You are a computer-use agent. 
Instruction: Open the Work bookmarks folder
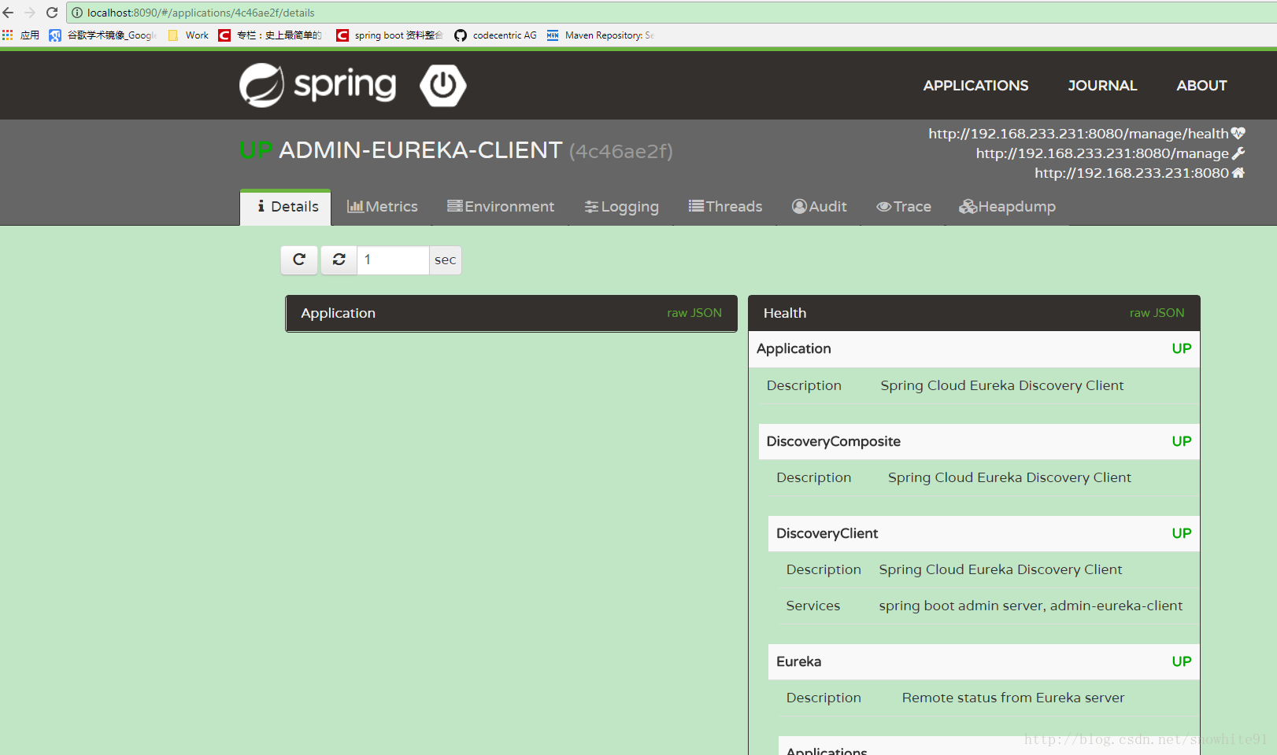tap(188, 35)
